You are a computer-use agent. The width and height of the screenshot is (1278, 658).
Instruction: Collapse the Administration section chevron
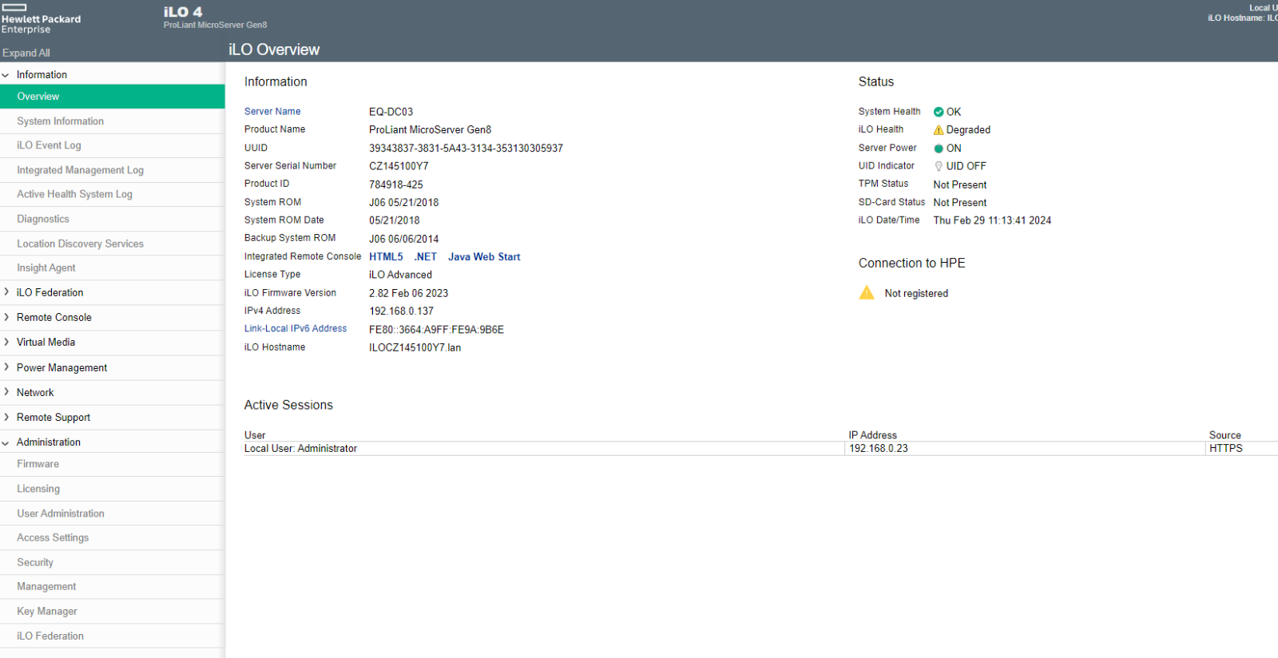point(6,442)
